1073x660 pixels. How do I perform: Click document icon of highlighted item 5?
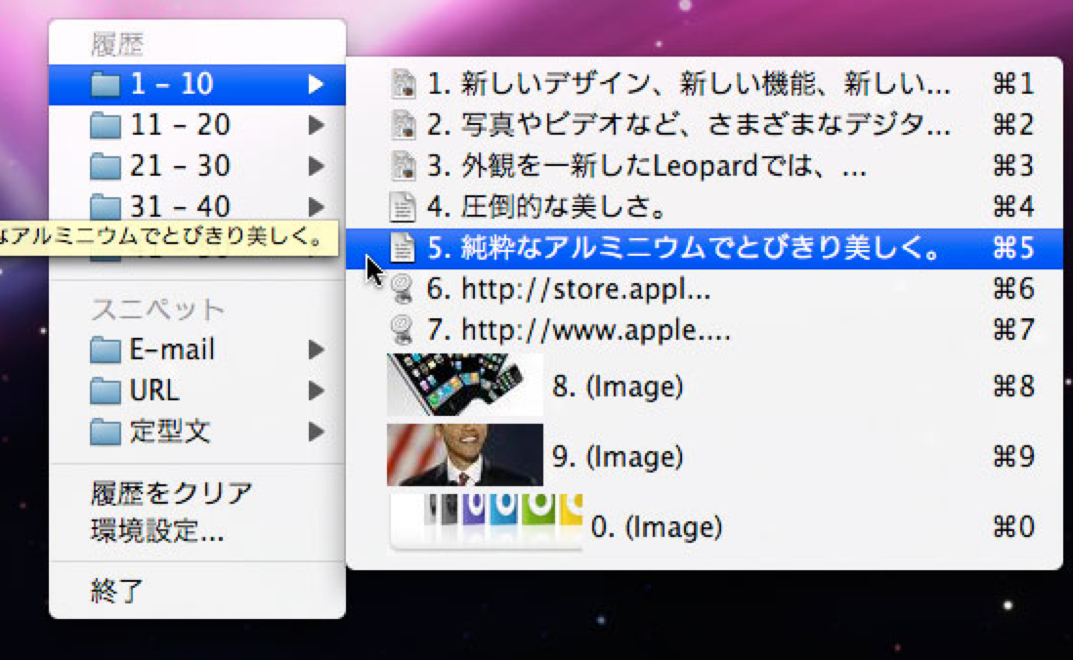click(403, 248)
